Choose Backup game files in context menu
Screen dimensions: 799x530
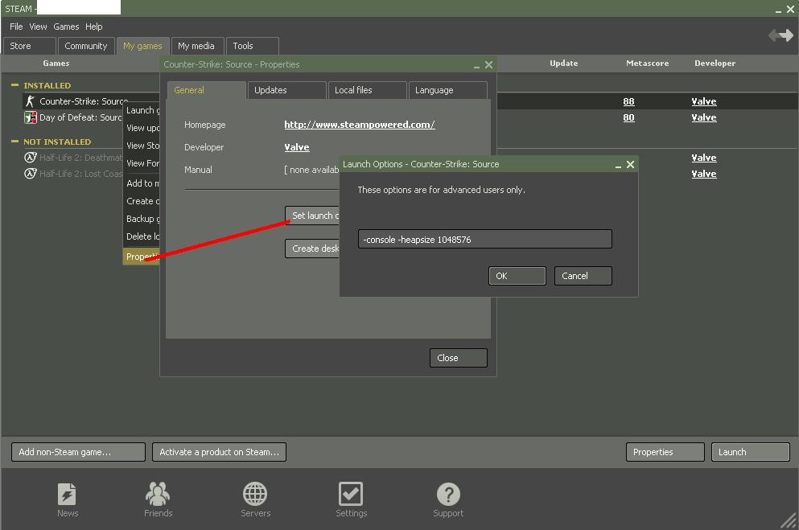(x=141, y=219)
